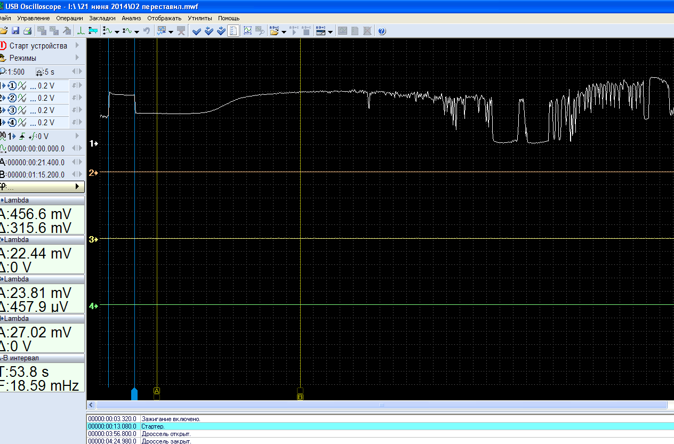Expand the Режимы submenu arrow

click(x=77, y=58)
